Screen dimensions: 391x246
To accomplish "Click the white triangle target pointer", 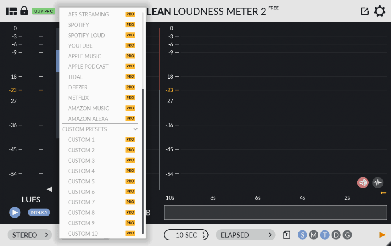I will 49,189.
